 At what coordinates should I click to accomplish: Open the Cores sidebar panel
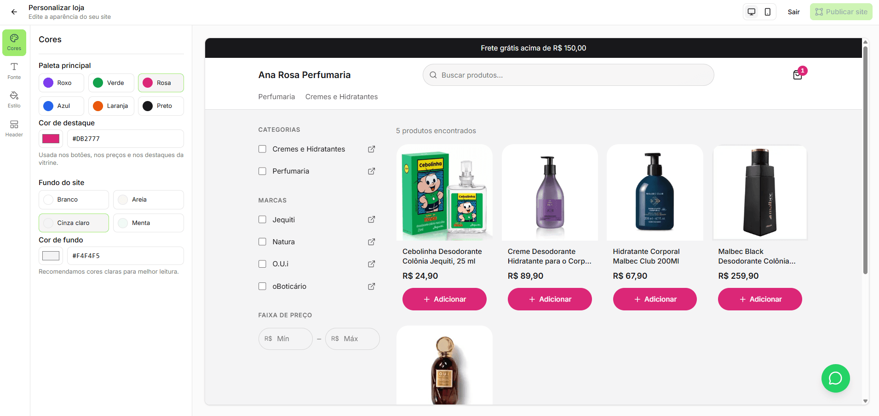pyautogui.click(x=14, y=43)
